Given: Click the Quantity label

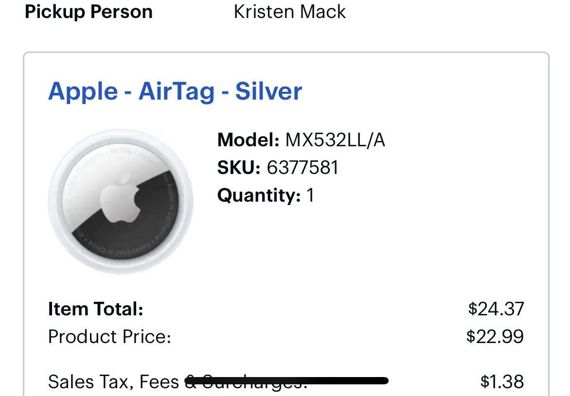Looking at the screenshot, I should (x=259, y=195).
